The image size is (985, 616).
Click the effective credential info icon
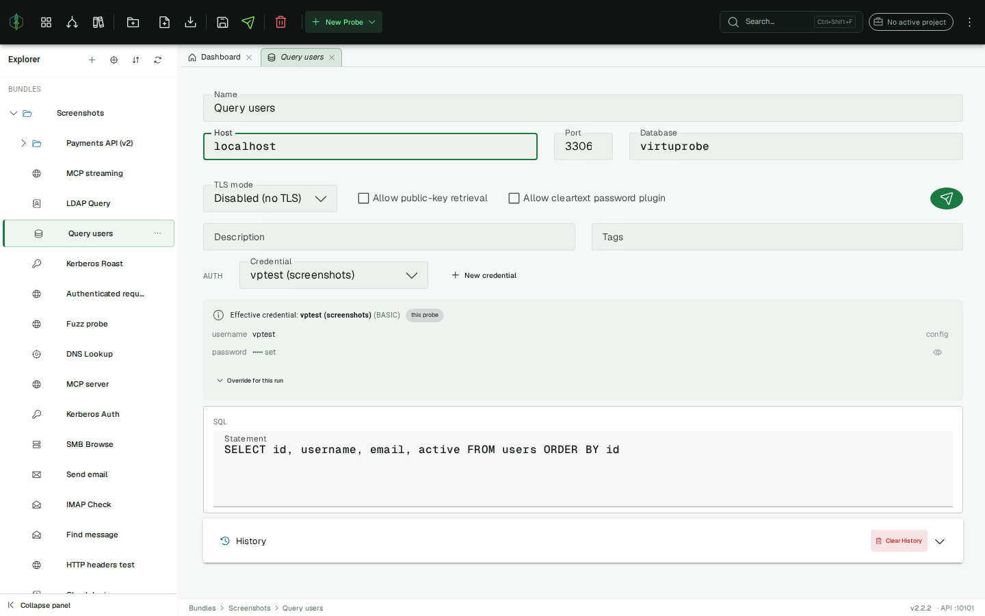[218, 316]
